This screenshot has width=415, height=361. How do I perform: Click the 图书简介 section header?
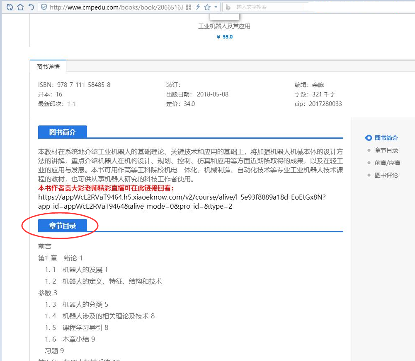pos(63,132)
